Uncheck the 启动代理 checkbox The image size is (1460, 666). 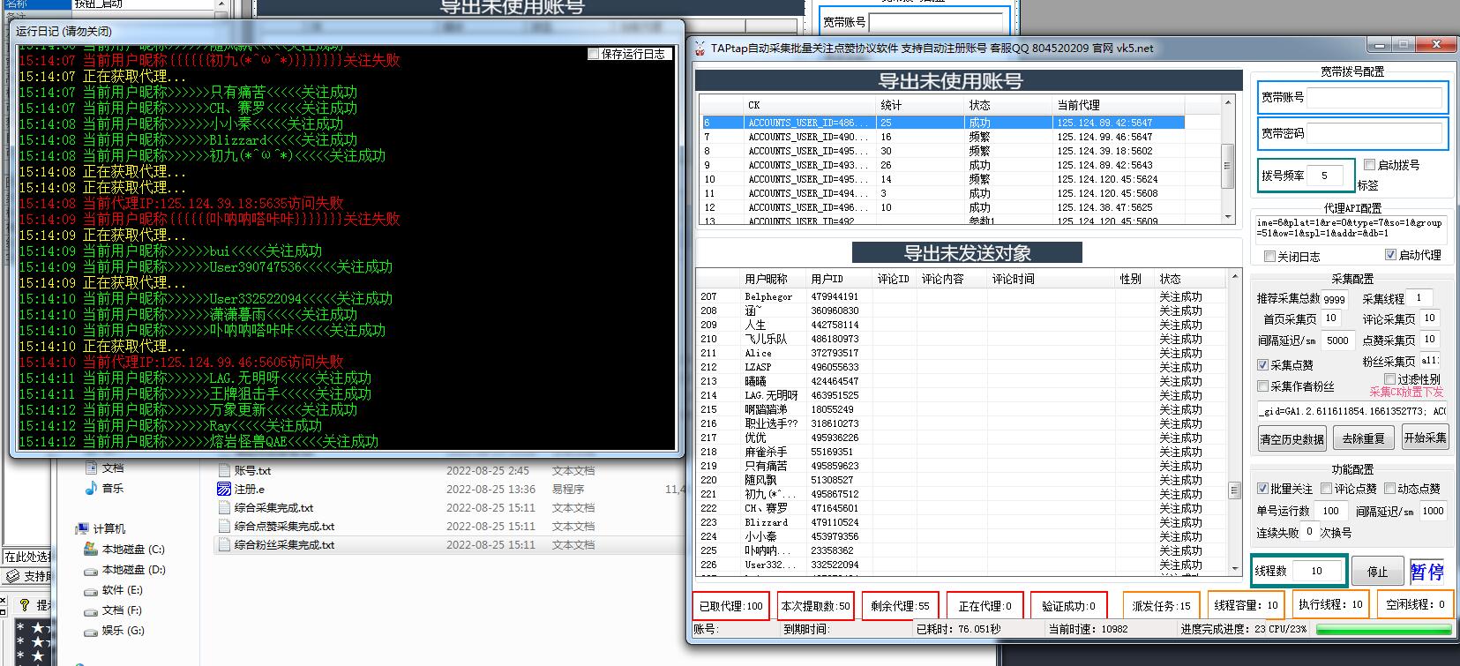(x=1390, y=255)
